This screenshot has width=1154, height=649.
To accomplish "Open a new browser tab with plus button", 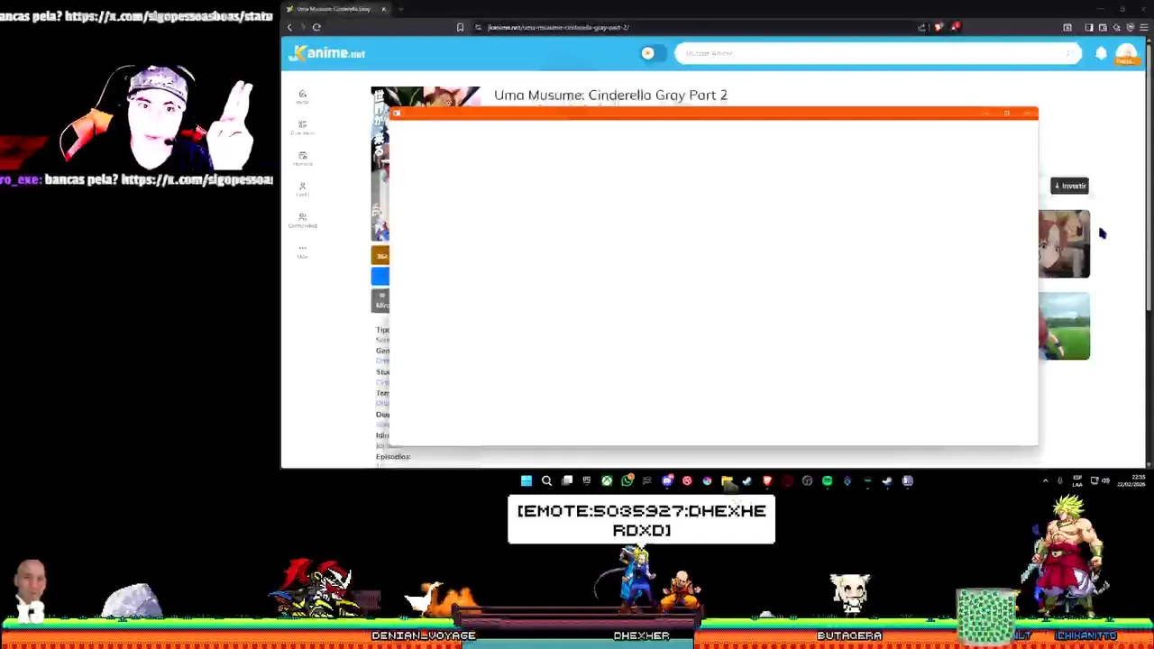I will (400, 9).
